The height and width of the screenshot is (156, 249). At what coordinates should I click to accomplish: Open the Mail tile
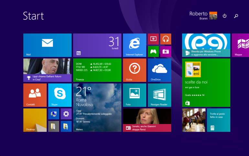pos(47,45)
